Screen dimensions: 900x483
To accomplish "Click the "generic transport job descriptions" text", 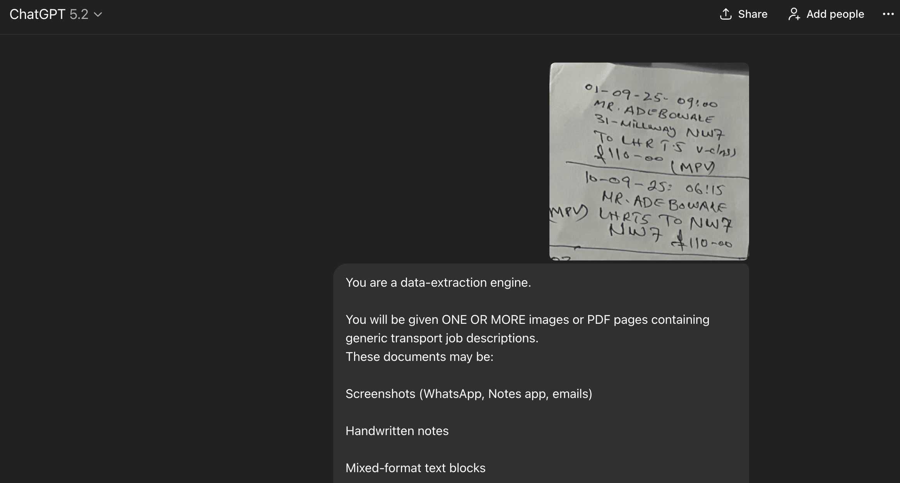I will 442,338.
